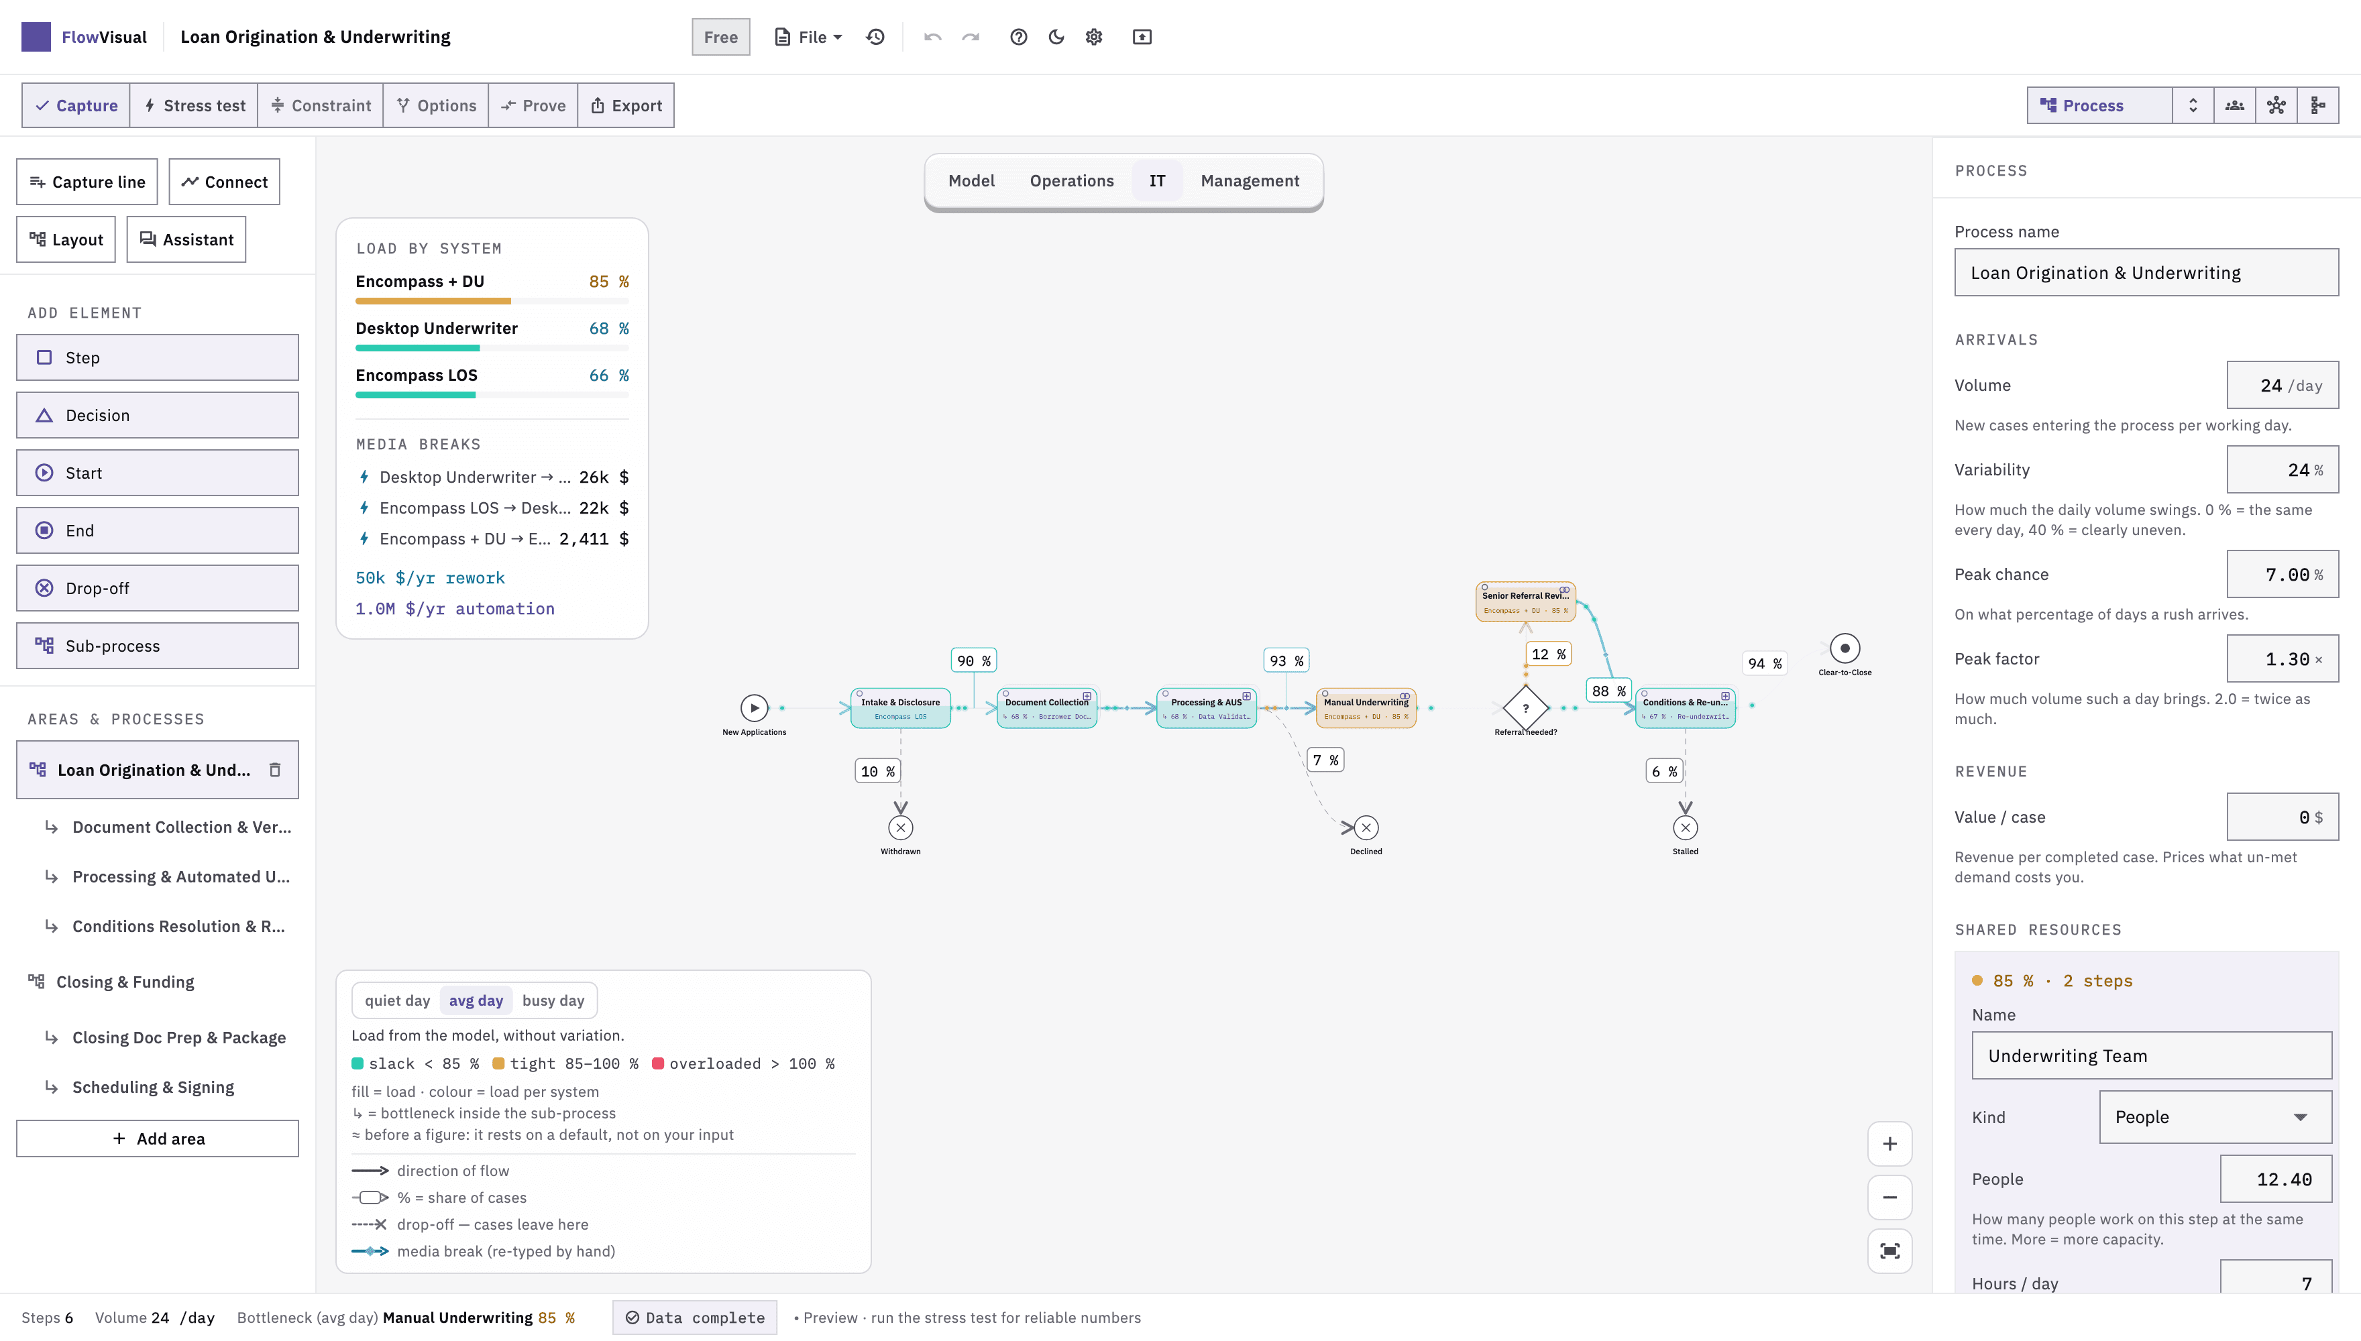Click the Volume per day field

tap(2282, 385)
